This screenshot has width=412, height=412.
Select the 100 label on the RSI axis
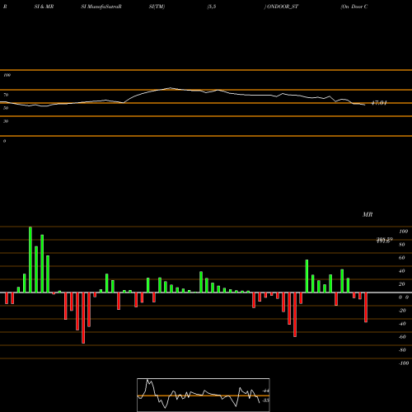7,75
